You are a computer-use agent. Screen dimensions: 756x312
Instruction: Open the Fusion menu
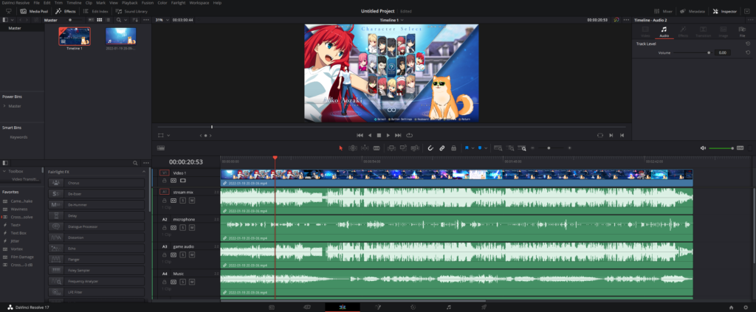[x=148, y=3]
